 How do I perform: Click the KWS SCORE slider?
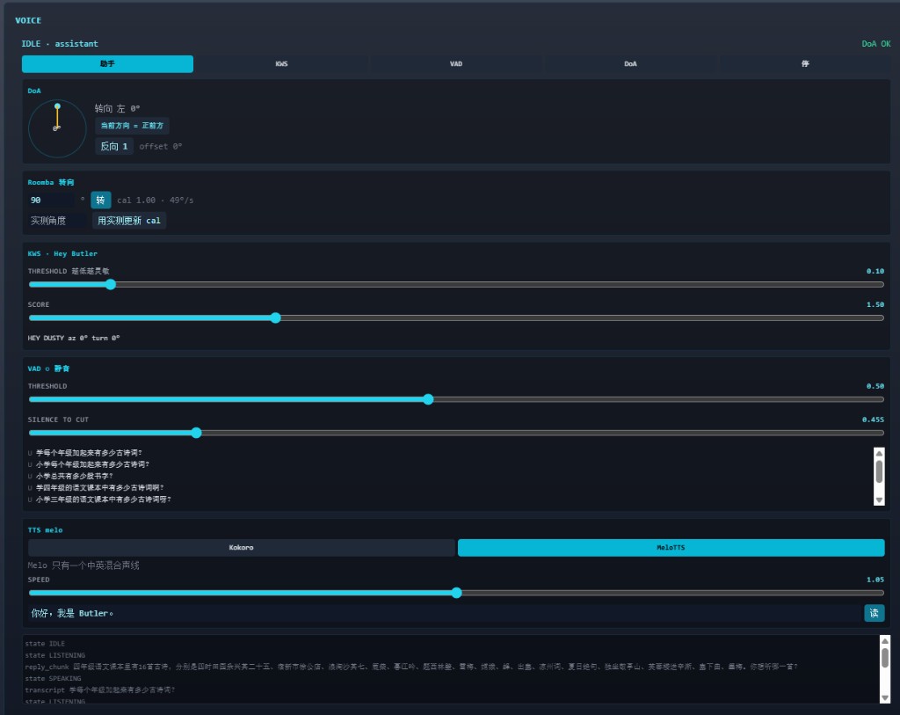pyautogui.click(x=456, y=317)
